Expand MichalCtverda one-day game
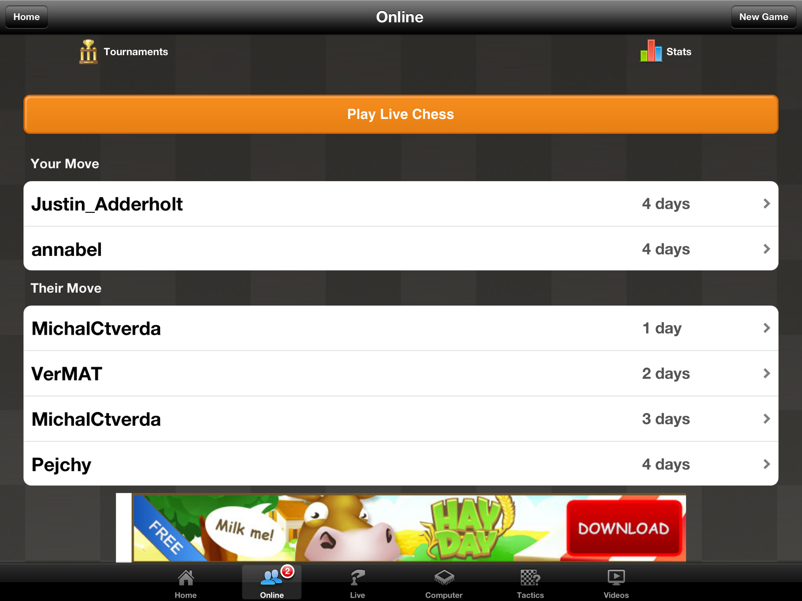The width and height of the screenshot is (802, 601). click(401, 328)
